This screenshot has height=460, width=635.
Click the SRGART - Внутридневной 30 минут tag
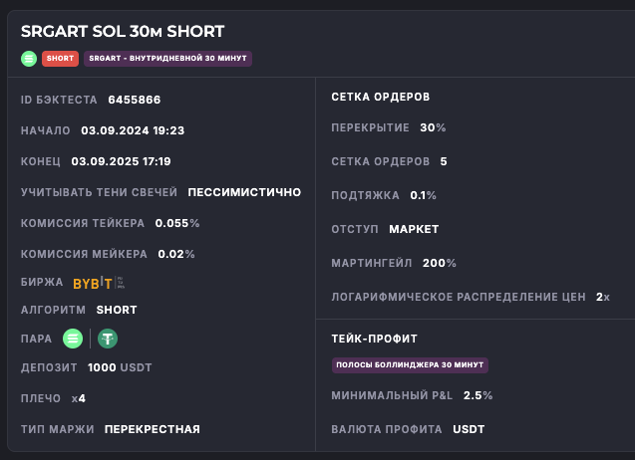point(167,59)
